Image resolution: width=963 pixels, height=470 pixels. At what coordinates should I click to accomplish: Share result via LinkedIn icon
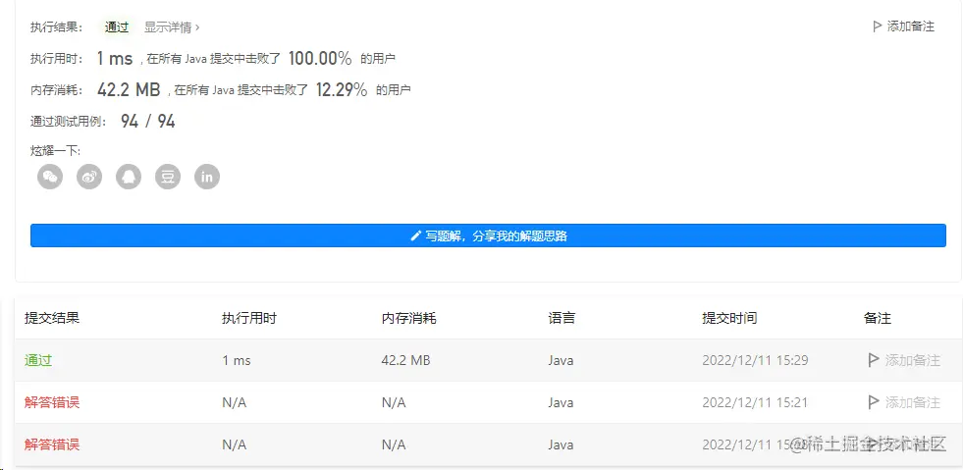(x=207, y=178)
